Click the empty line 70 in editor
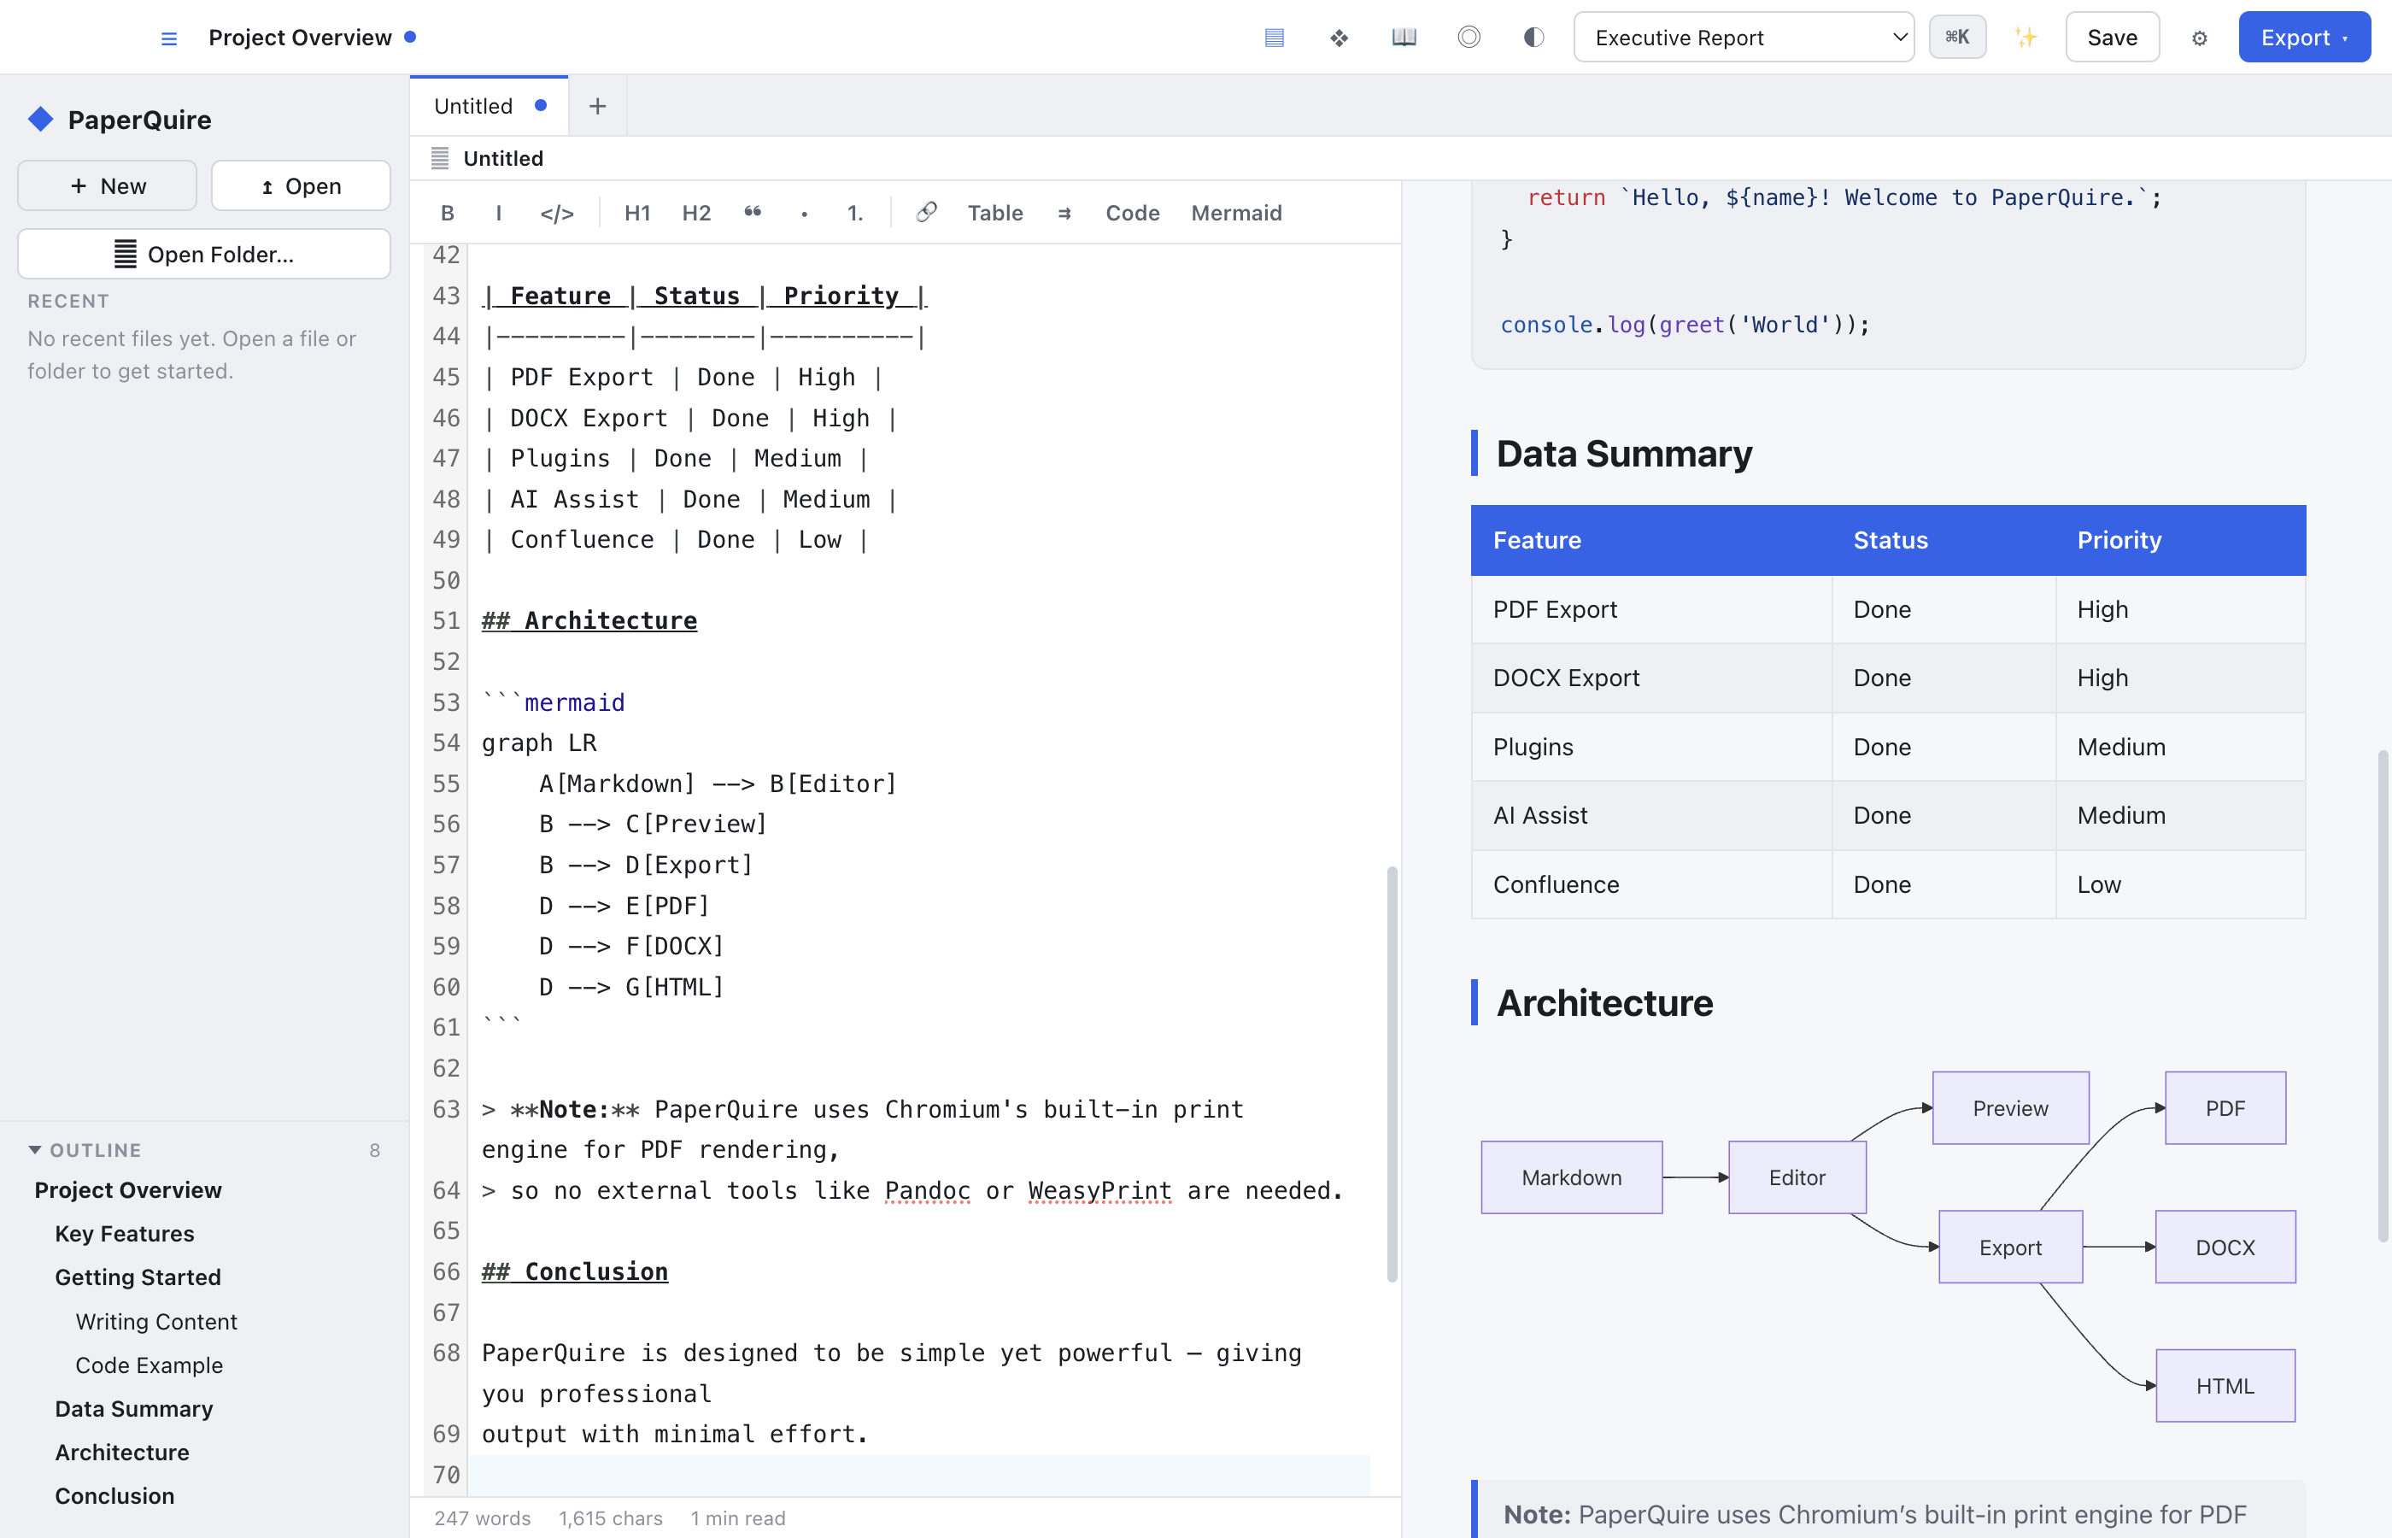 pos(918,1475)
